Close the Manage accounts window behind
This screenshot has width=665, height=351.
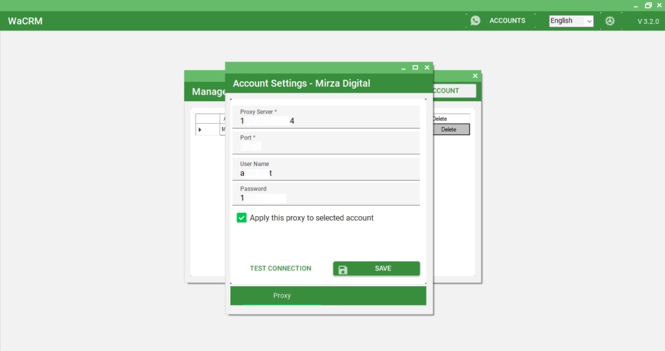pos(475,76)
